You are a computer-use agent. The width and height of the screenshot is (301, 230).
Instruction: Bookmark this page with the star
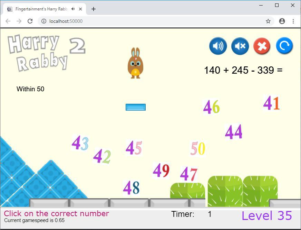point(268,21)
